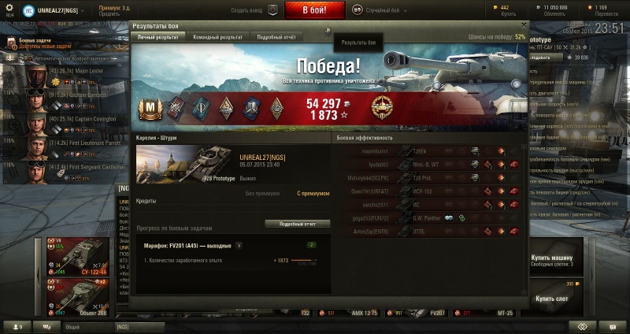
Task: Click the Подробный отчет button under credits
Action: pyautogui.click(x=298, y=224)
